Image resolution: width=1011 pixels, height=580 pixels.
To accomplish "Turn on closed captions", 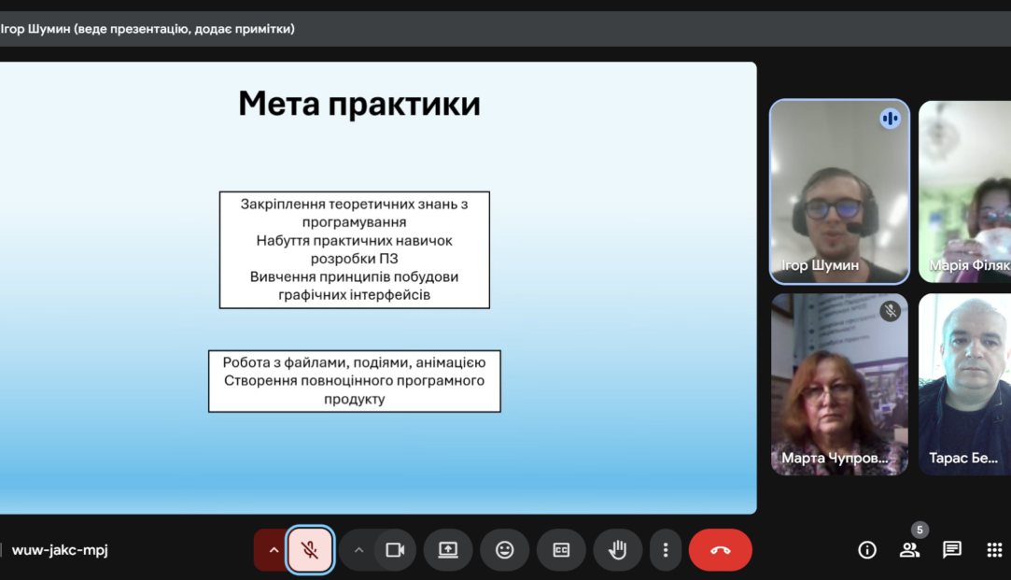I will coord(561,550).
